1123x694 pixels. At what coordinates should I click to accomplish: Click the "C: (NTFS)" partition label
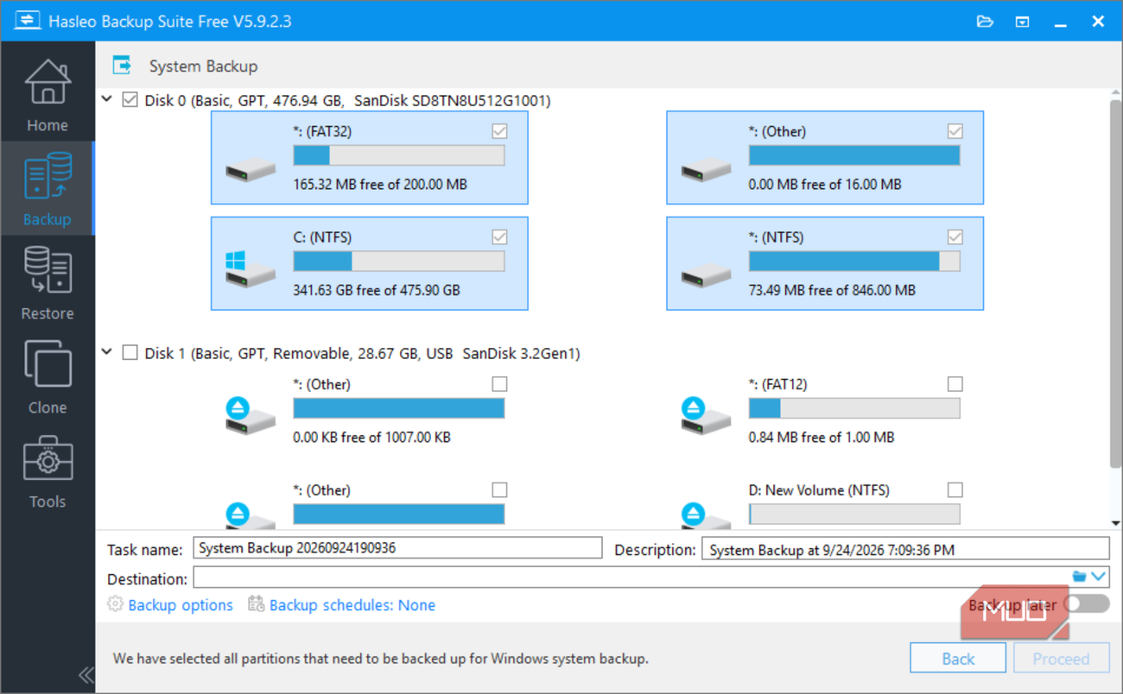(322, 237)
